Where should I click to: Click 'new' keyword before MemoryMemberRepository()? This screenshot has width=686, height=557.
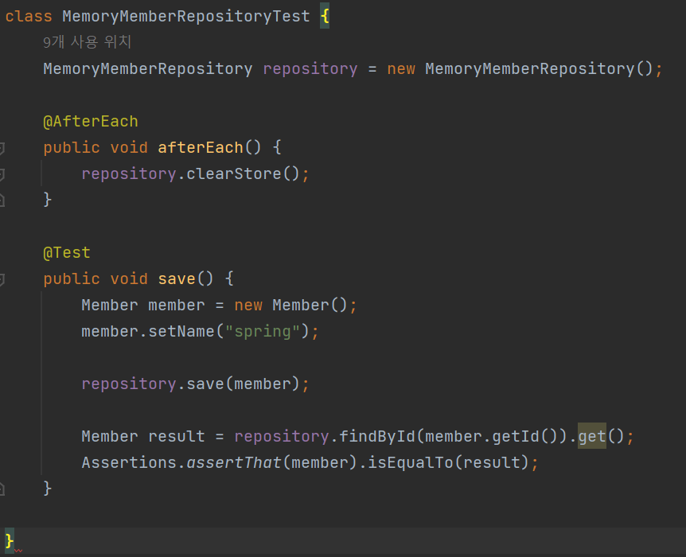(401, 68)
